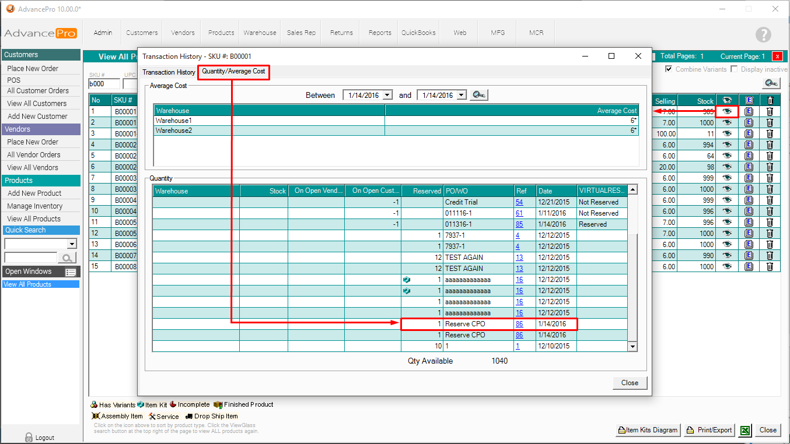790x444 pixels.
Task: Open the end date dropdown
Action: [x=462, y=95]
